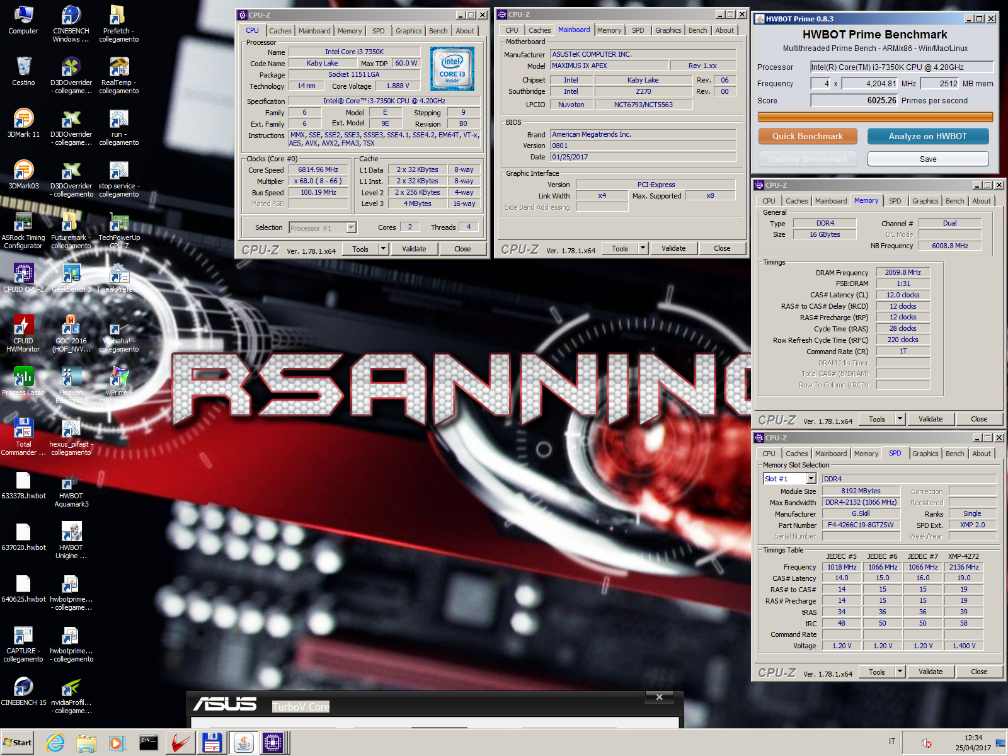Launch 3DMark03 desktop icon
This screenshot has width=1008, height=756.
point(23,175)
